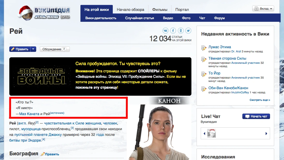Image resolution: width=284 pixels, height=160 pixels.
Task: Click footnote reference [4]
Action: click(x=43, y=140)
